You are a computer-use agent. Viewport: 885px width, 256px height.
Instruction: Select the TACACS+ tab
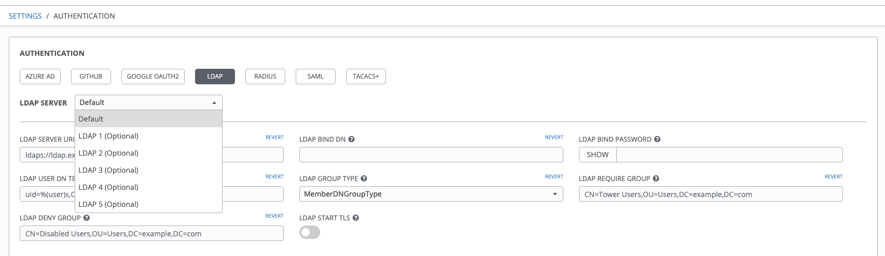[x=366, y=77]
